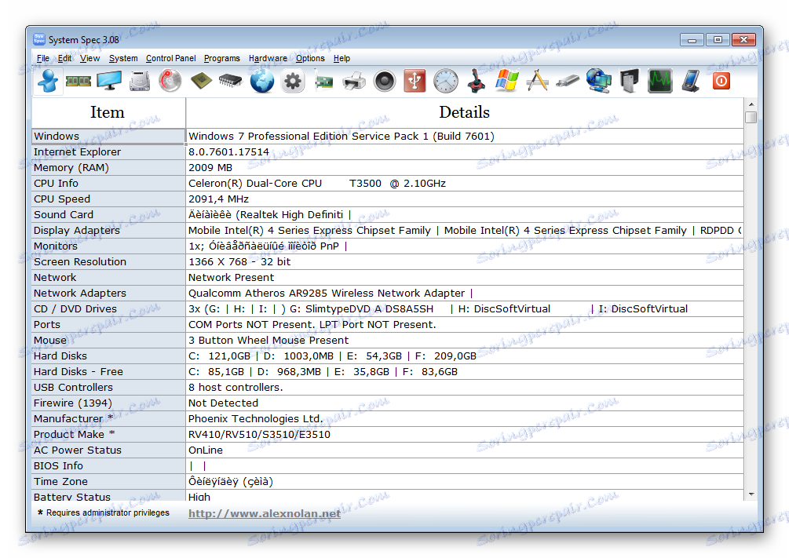This screenshot has height=558, width=789.
Task: Click the red power shutdown icon
Action: tap(721, 81)
